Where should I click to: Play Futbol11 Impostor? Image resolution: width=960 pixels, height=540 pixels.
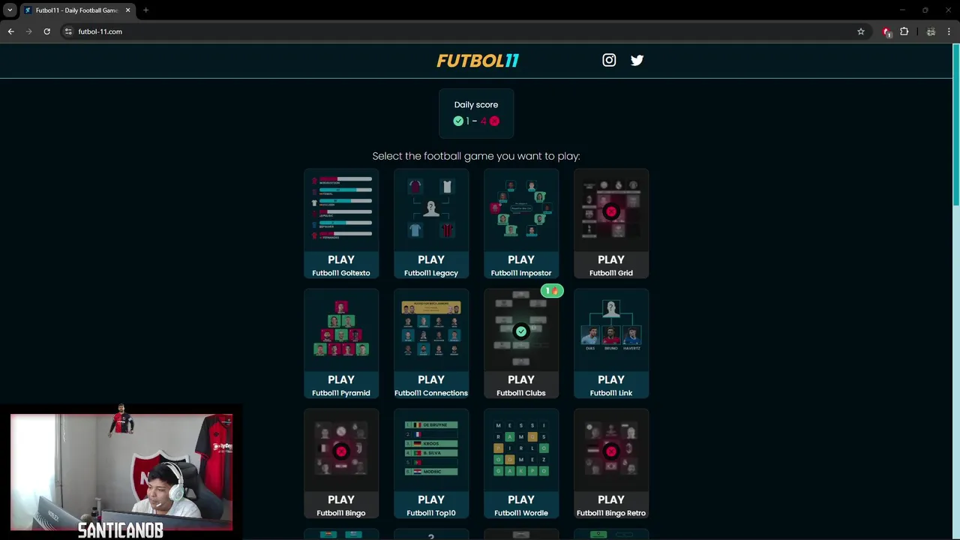click(521, 265)
